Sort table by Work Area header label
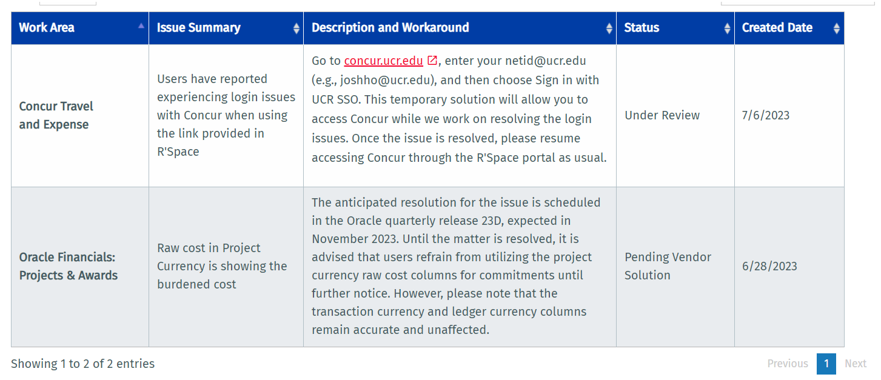Viewport: 881px width, 380px height. 47,28
